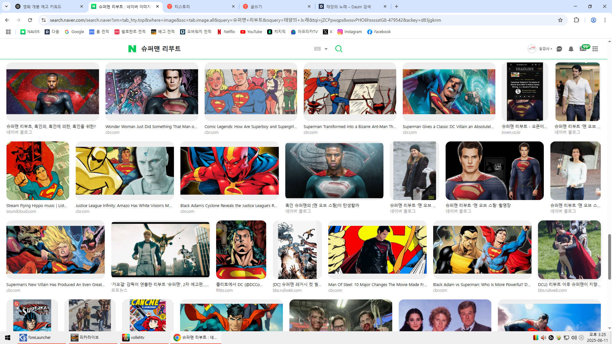The image size is (612, 344).
Task: Reload the page
Action: click(x=30, y=20)
